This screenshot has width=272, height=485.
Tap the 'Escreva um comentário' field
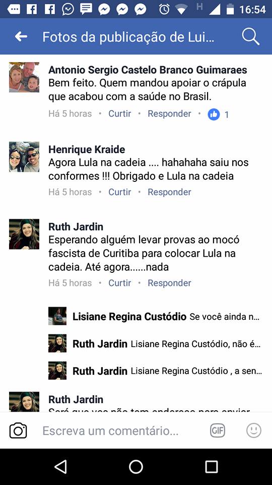coord(110,430)
